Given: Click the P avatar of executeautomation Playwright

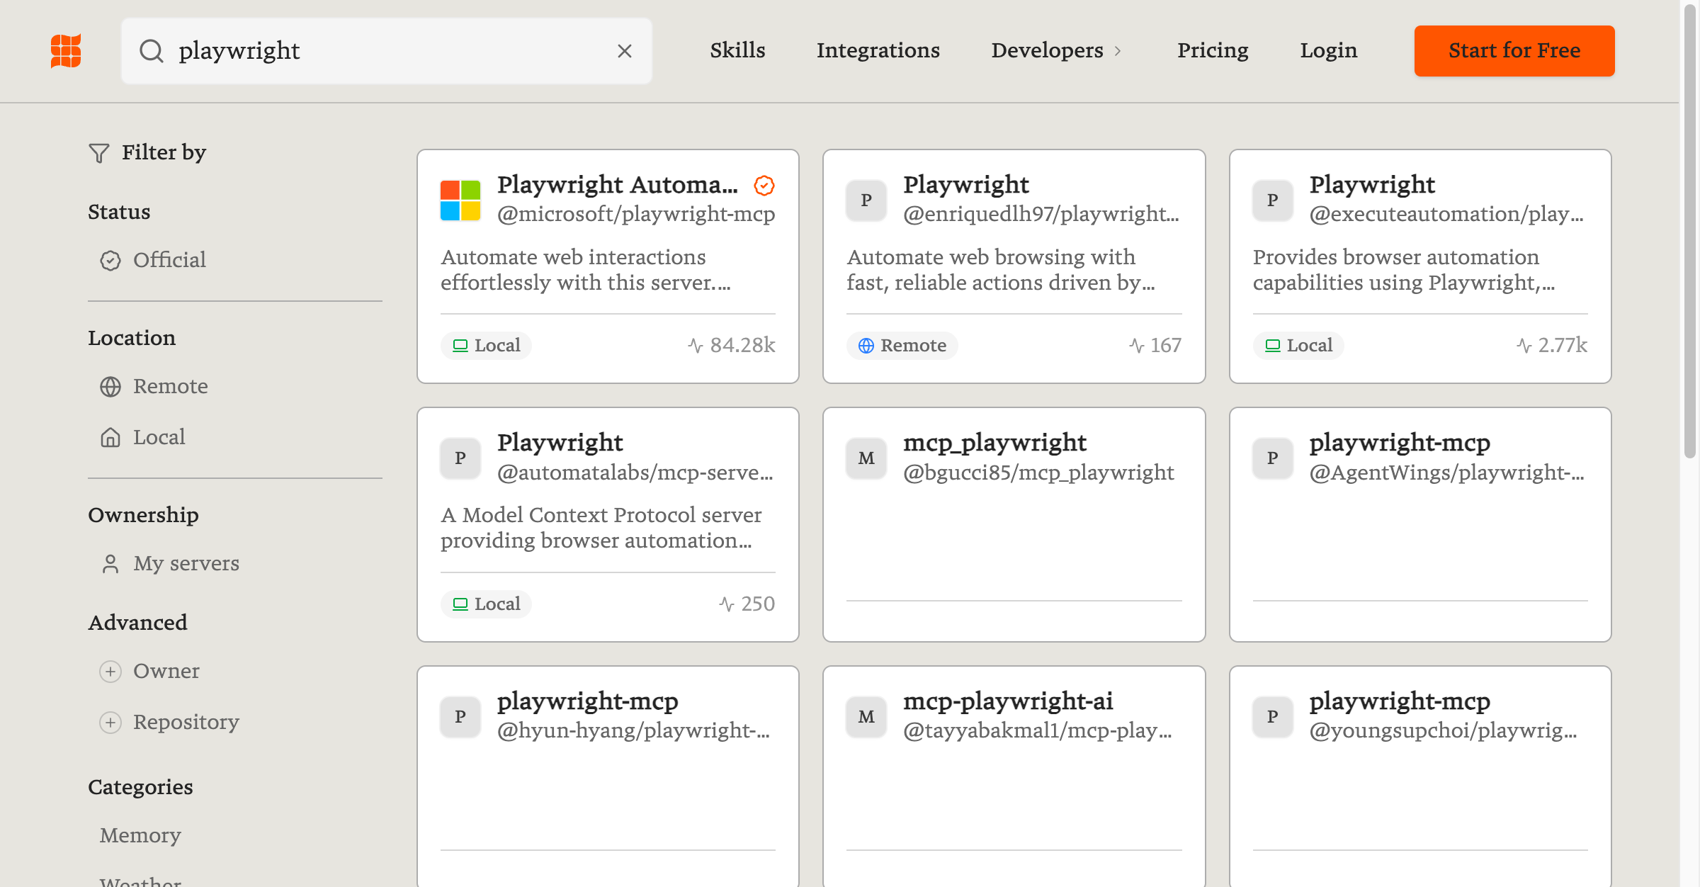Looking at the screenshot, I should [1272, 200].
